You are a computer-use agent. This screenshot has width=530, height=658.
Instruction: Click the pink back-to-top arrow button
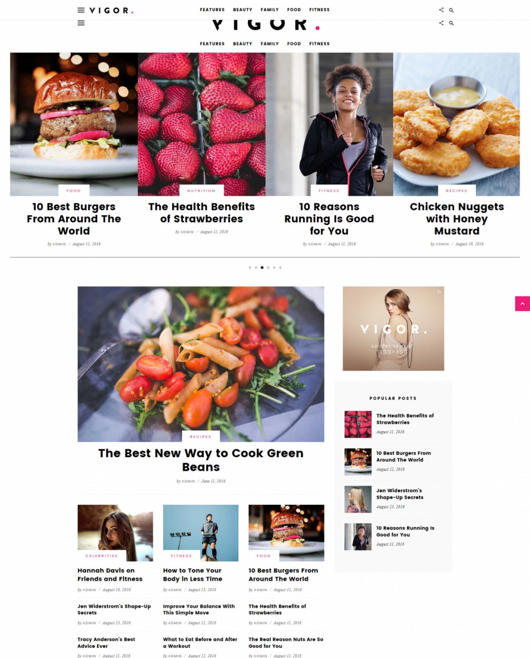pyautogui.click(x=523, y=303)
